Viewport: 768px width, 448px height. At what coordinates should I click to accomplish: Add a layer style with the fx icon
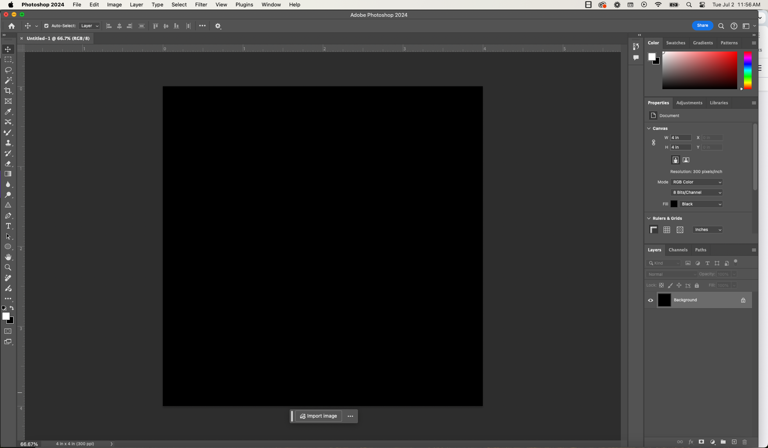[x=691, y=442]
